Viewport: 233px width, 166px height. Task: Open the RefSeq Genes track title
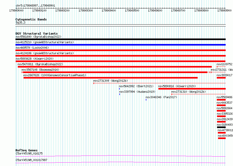26,150
